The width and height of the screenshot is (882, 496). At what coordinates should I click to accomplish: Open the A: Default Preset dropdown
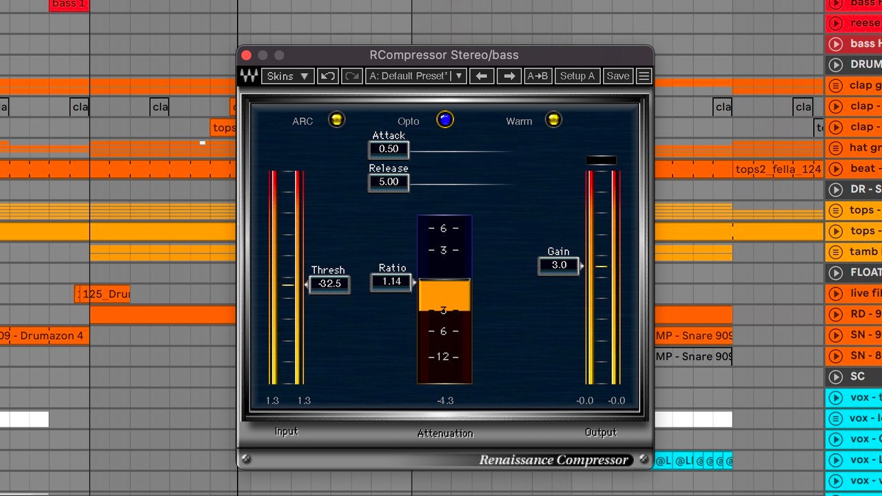416,76
